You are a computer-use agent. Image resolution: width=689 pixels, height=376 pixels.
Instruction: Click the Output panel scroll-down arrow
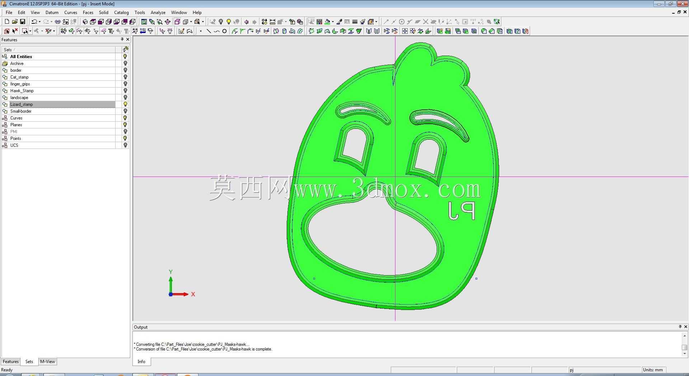[x=685, y=354]
